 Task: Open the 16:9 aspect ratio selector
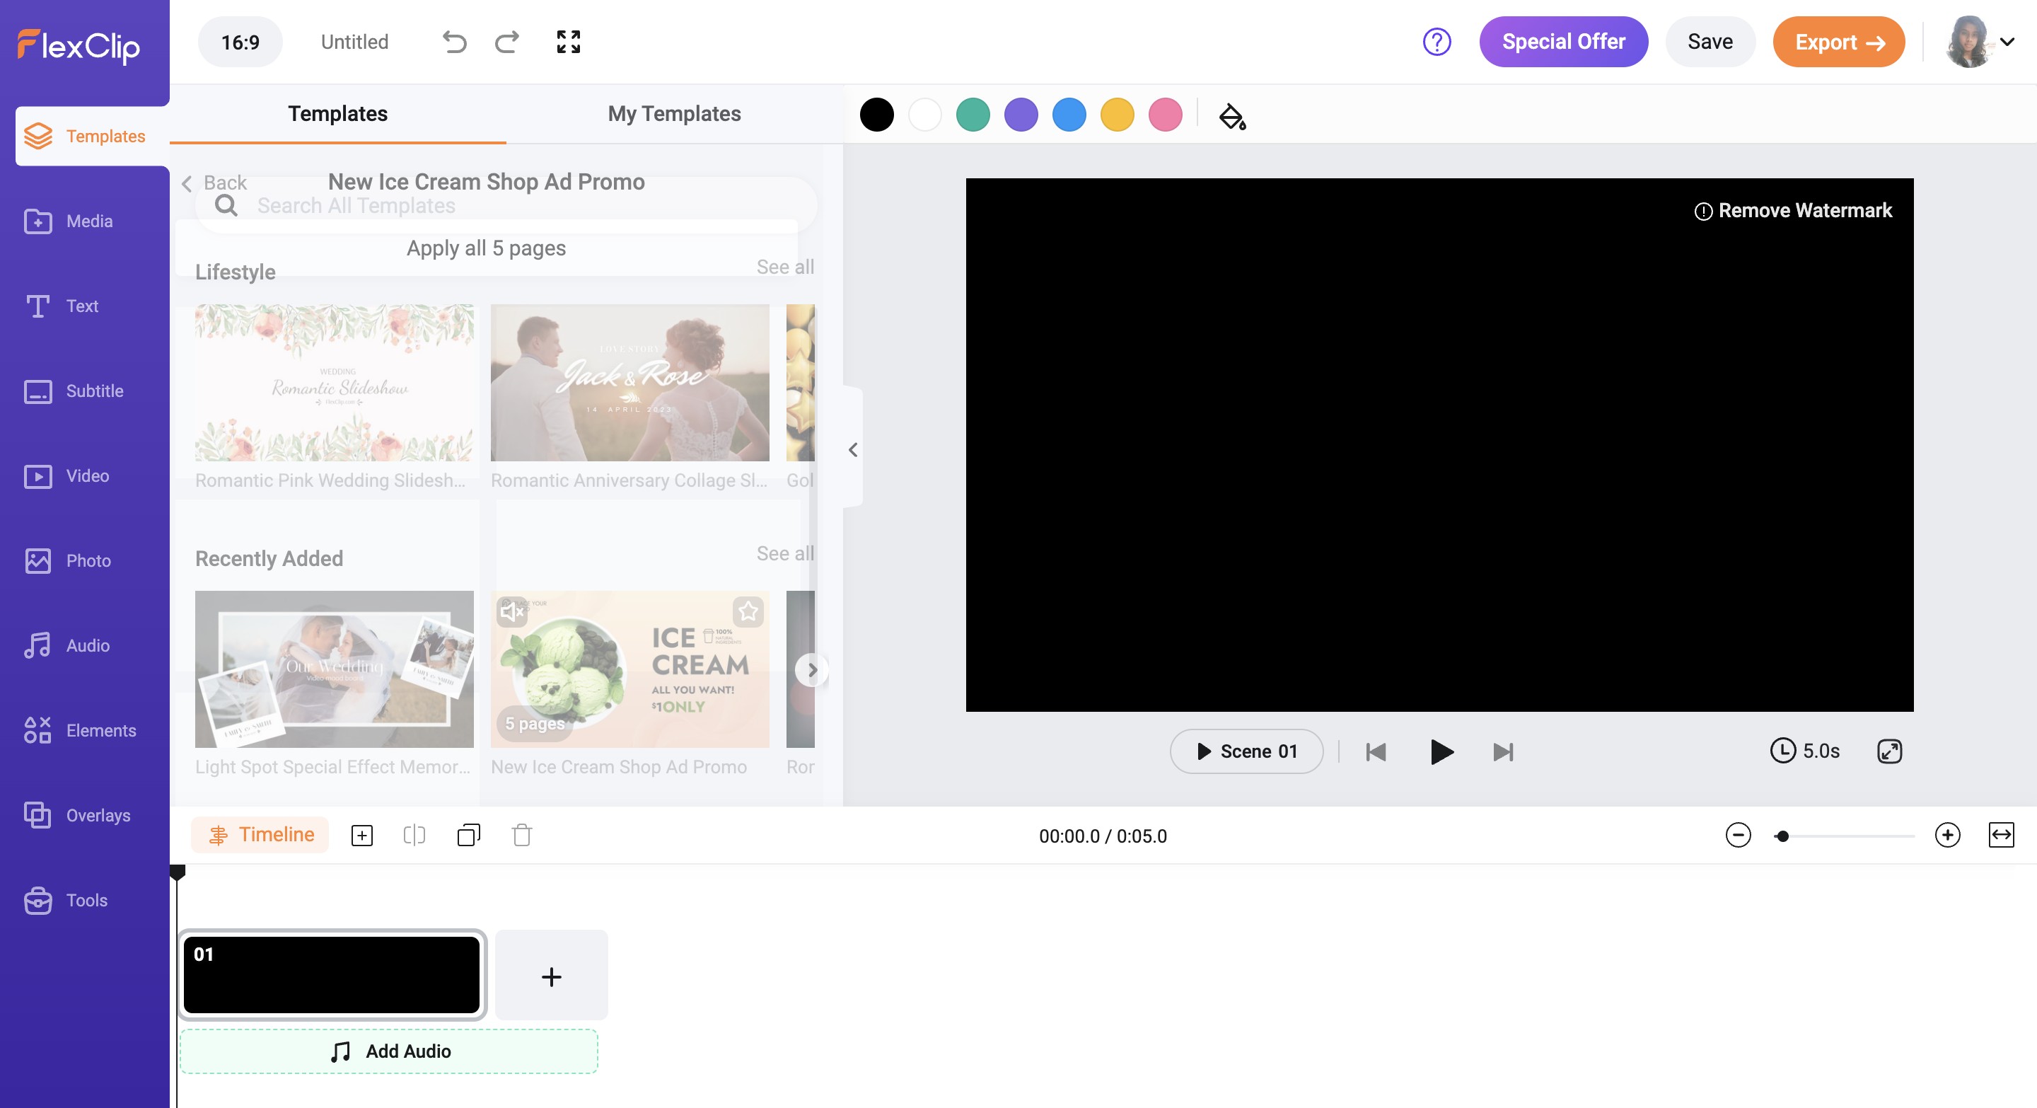[x=240, y=42]
